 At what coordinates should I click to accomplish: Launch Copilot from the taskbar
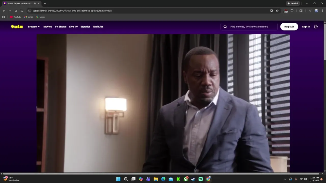[141, 179]
